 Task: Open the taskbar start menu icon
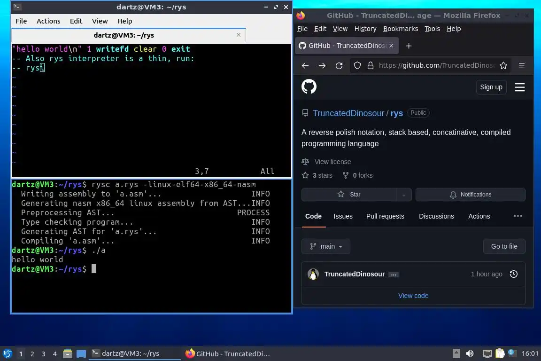(8, 353)
